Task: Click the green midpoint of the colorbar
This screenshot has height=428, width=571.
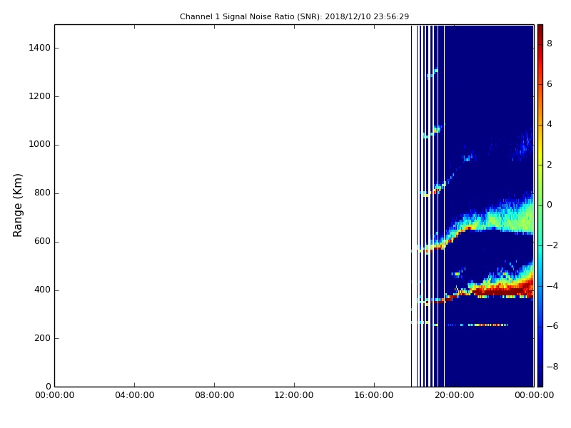Action: coord(540,205)
